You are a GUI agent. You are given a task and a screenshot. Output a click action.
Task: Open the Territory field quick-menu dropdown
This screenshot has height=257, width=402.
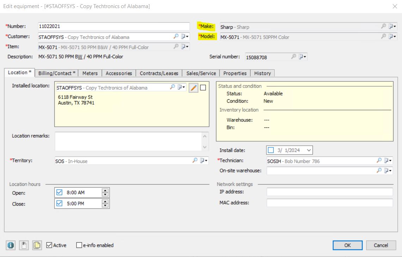pos(204,161)
